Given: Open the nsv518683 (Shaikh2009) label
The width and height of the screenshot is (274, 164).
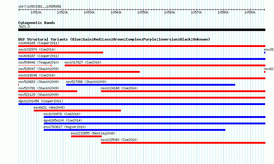Looking at the screenshot, I should [39, 82].
